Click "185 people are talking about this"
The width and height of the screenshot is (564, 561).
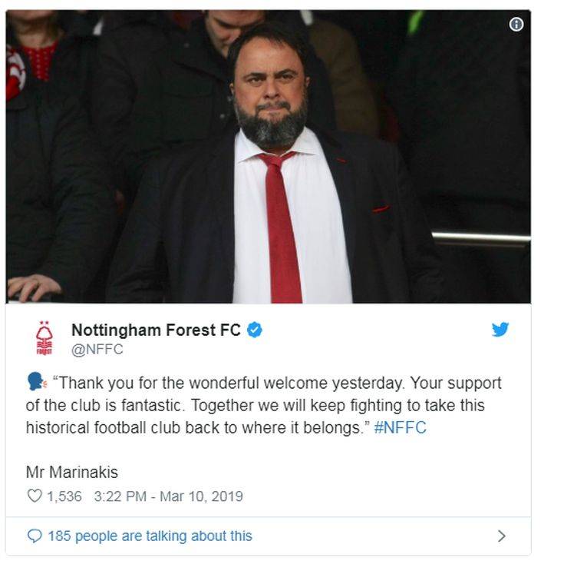pyautogui.click(x=150, y=536)
